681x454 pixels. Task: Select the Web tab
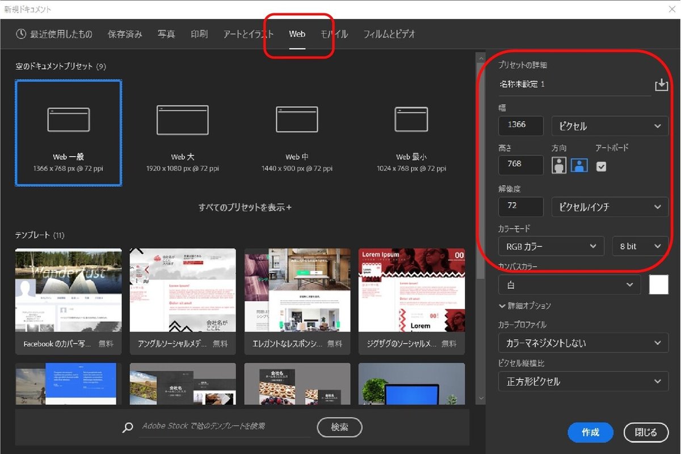click(x=297, y=34)
